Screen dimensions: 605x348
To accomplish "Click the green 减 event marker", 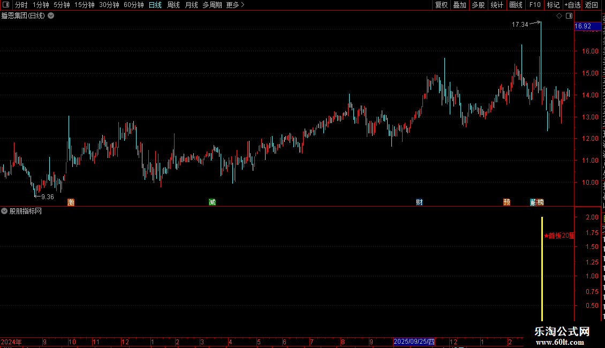I will tap(212, 202).
